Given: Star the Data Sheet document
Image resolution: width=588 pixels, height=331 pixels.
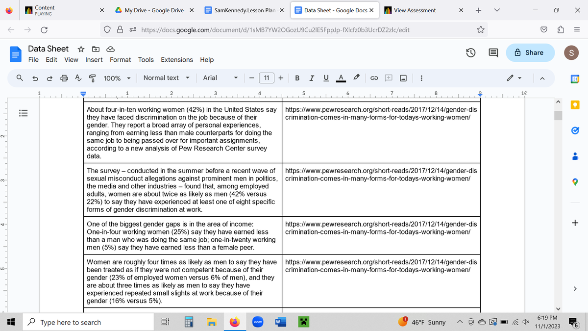Looking at the screenshot, I should point(81,49).
